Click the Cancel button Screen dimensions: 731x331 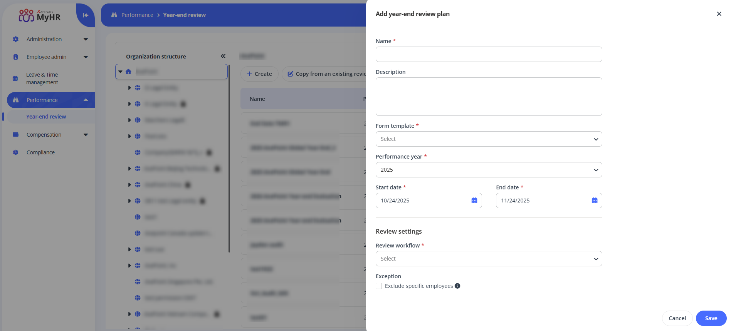click(x=677, y=318)
